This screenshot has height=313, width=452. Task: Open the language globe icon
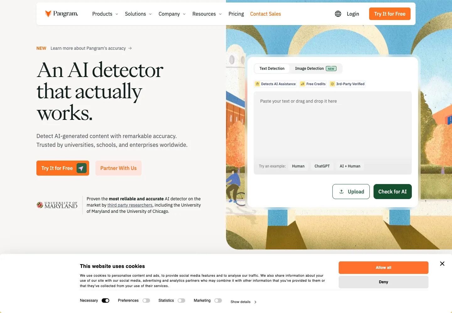click(x=338, y=14)
